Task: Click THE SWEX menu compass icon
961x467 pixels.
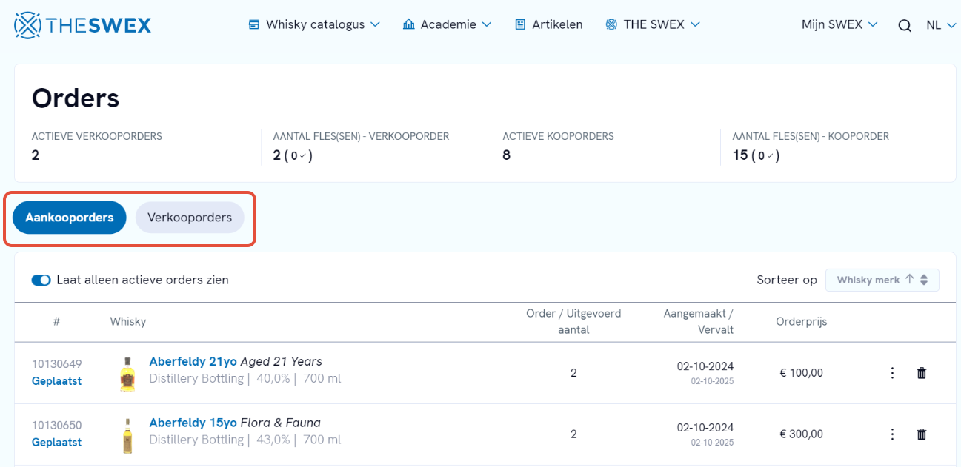Action: (611, 24)
